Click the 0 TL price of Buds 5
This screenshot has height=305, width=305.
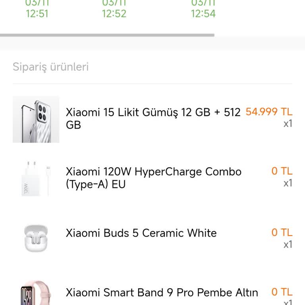[x=282, y=232]
